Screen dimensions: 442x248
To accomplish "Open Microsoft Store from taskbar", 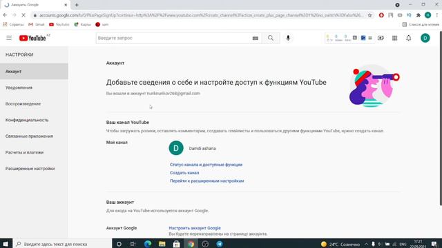I will pos(177,244).
